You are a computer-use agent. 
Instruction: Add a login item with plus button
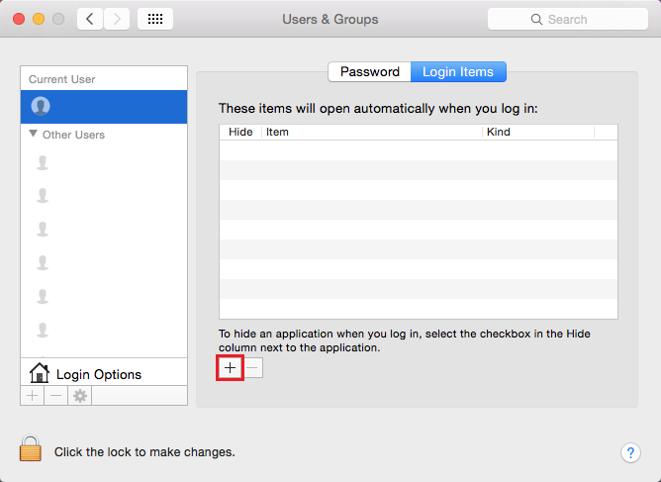coord(231,368)
